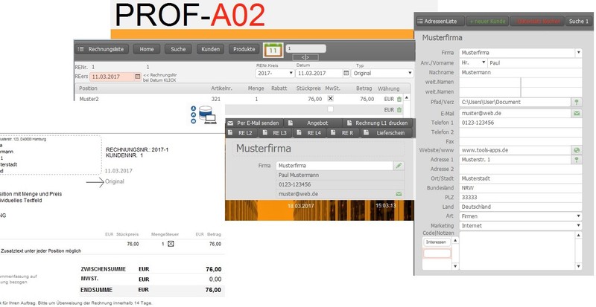Click the map pin icon beside Adresse 1

point(577,160)
